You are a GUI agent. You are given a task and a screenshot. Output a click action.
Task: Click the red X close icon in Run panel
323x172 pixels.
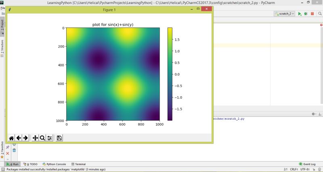[x=8, y=153]
